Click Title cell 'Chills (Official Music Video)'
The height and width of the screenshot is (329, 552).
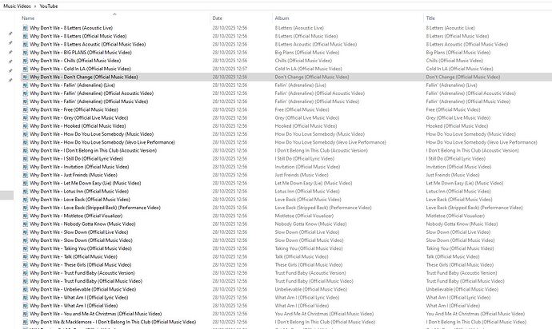[x=454, y=61]
